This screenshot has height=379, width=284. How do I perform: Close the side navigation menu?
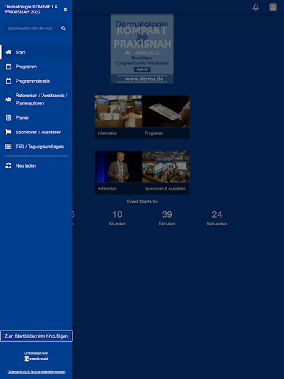click(66, 9)
